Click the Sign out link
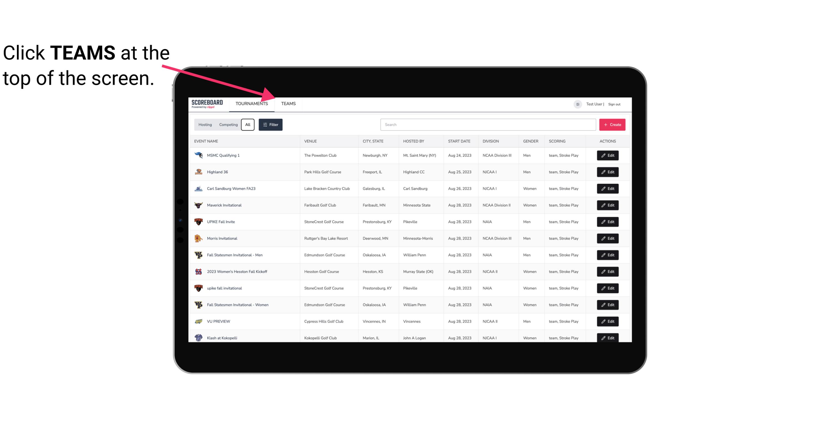The width and height of the screenshot is (819, 440). pos(614,103)
